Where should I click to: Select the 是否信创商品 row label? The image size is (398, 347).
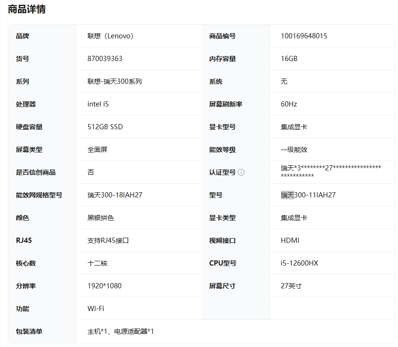36,172
